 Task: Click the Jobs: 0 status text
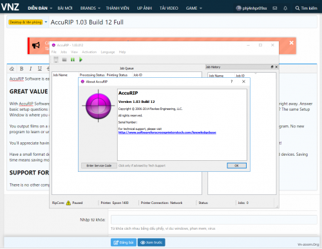(x=243, y=203)
